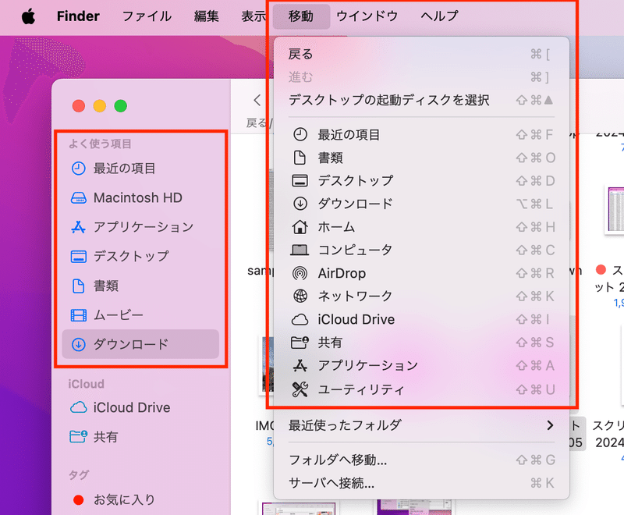Choose サーバへ接続... menu item
The height and width of the screenshot is (515, 624).
coord(421,483)
